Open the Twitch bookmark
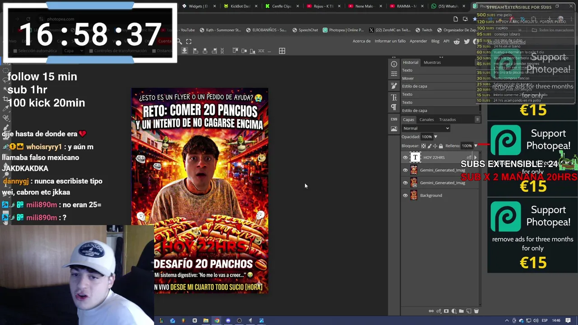Screen dimensions: 578x325 coord(423,30)
